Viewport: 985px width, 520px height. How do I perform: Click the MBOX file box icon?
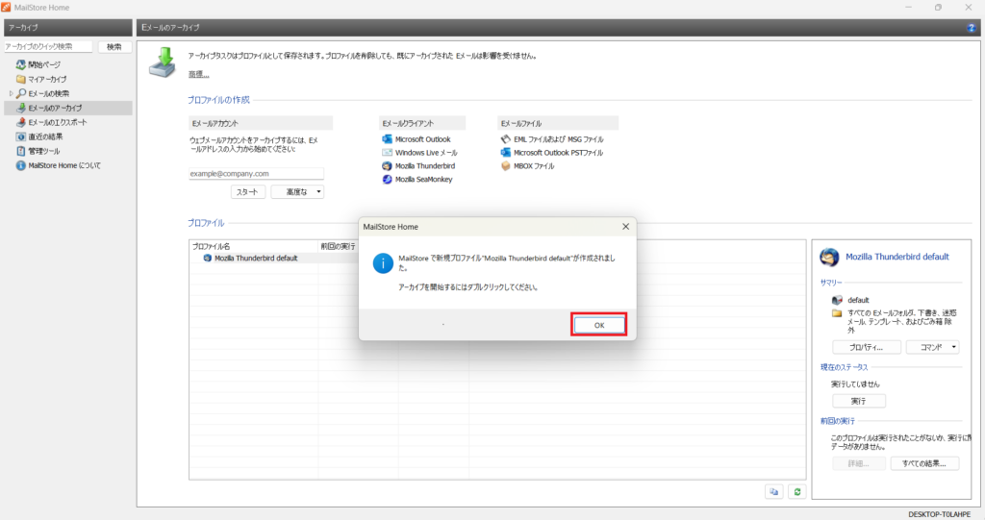(x=506, y=165)
